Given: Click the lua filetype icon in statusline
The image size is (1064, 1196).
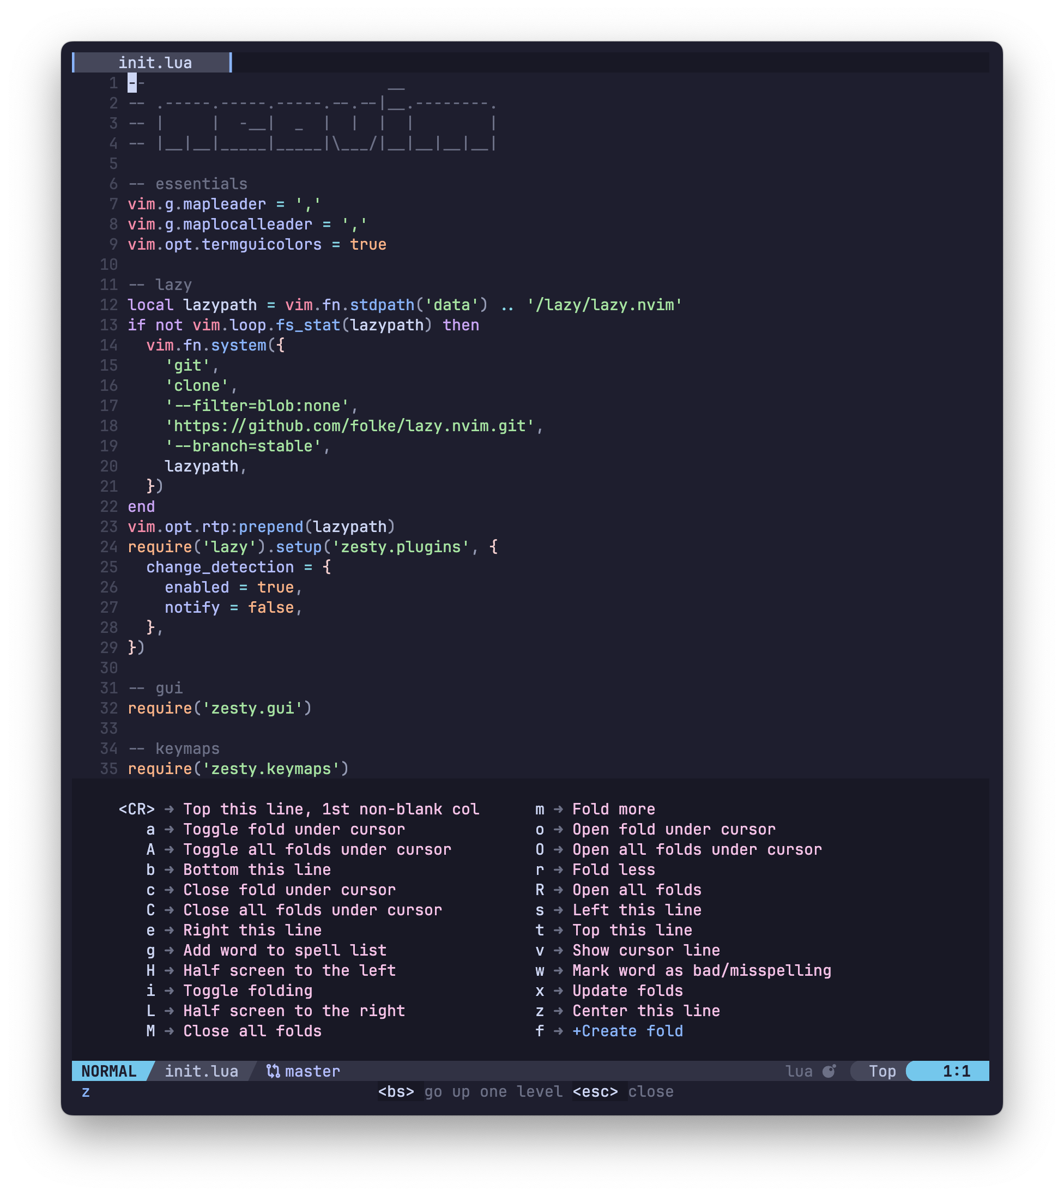Looking at the screenshot, I should pyautogui.click(x=829, y=1071).
